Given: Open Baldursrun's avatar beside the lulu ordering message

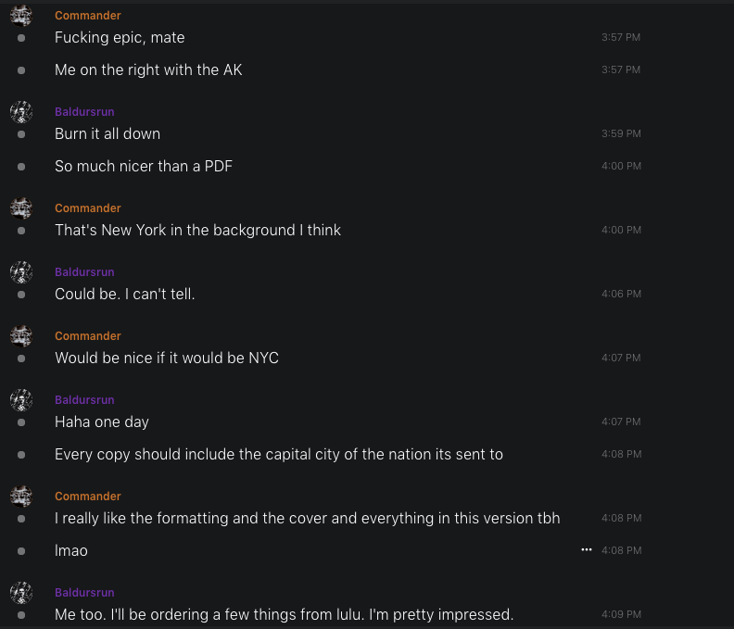Looking at the screenshot, I should tap(21, 593).
